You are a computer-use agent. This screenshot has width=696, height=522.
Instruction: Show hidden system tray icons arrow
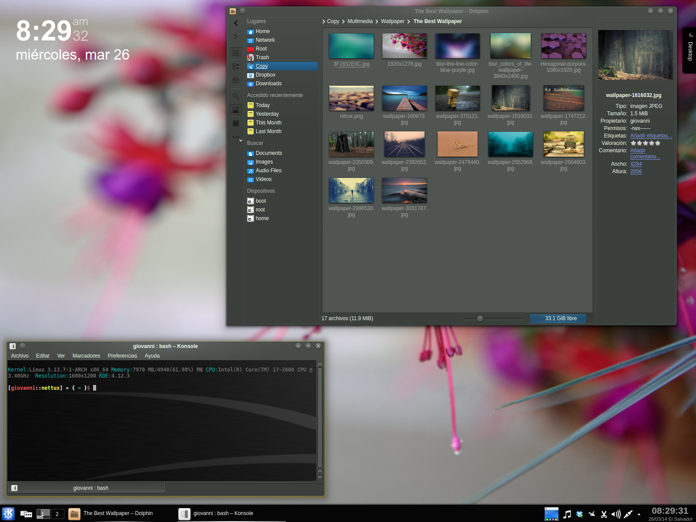[x=639, y=515]
